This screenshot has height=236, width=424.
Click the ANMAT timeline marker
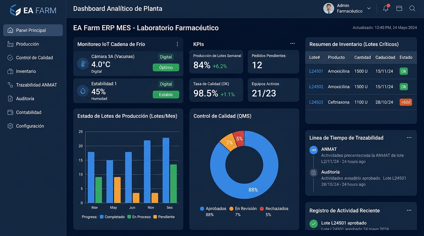(x=313, y=150)
